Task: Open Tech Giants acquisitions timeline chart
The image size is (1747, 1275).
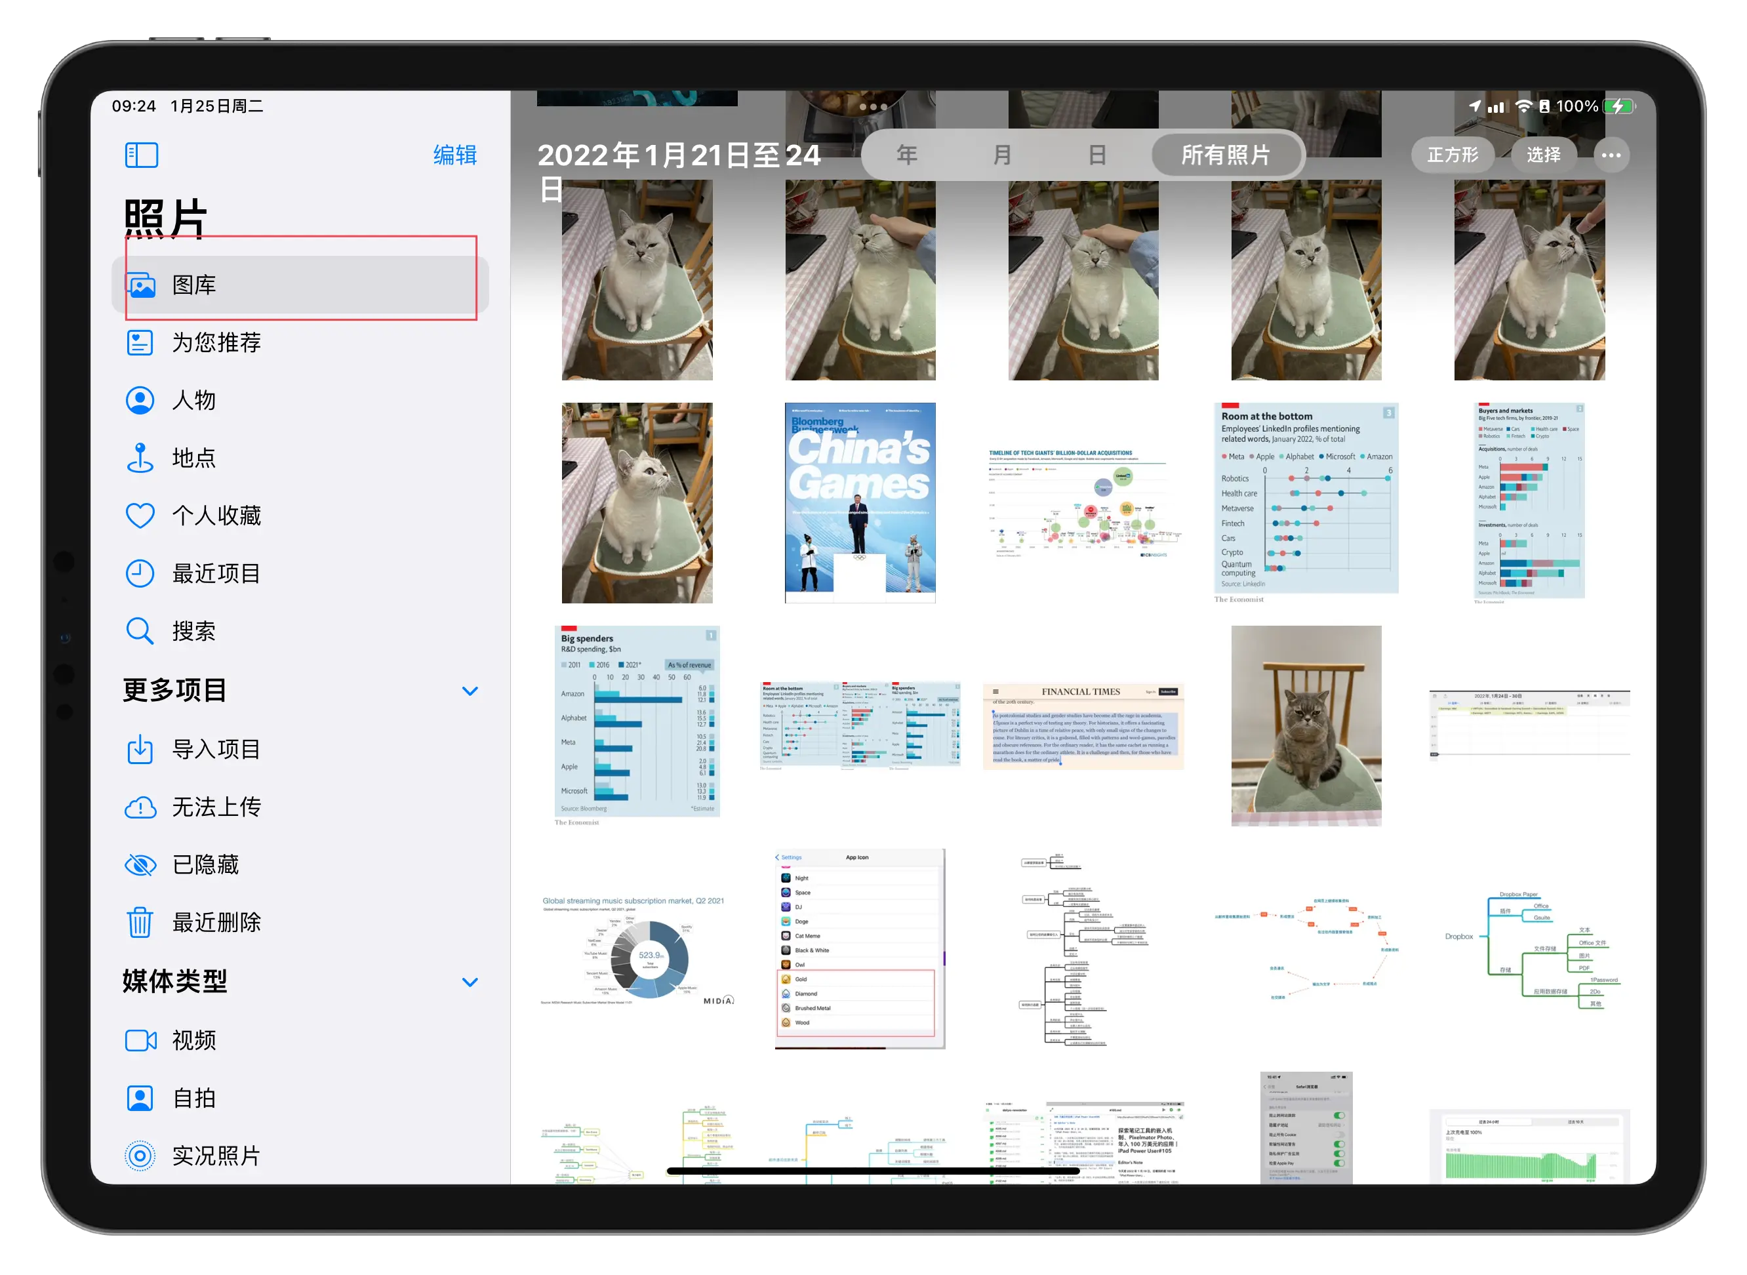Action: point(1083,503)
